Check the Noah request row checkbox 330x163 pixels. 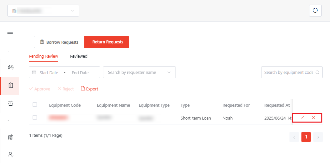point(35,118)
